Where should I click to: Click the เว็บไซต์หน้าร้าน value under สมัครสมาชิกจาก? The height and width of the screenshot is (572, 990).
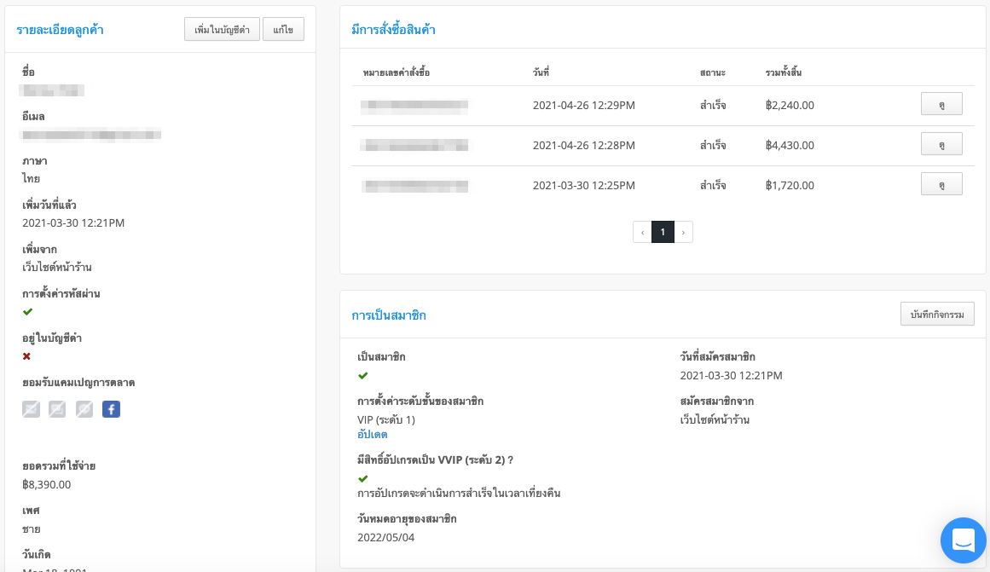715,420
